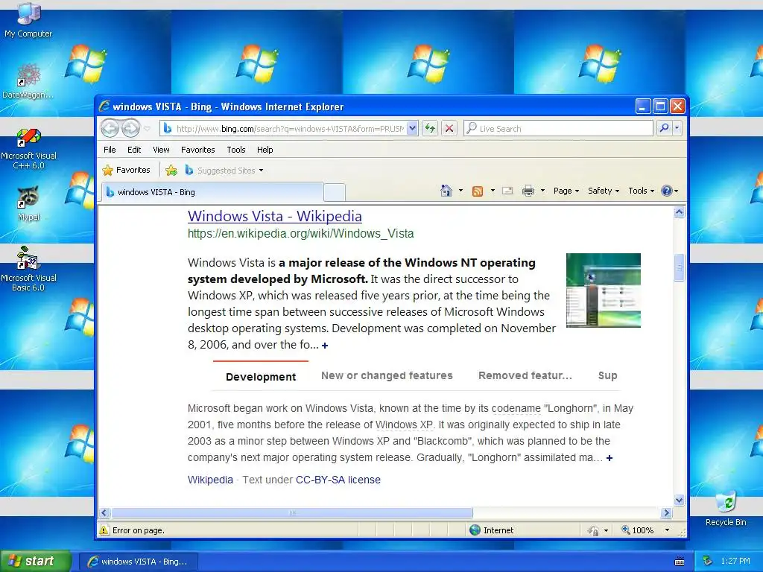Go back with the Back arrow button
763x572 pixels.
[110, 128]
